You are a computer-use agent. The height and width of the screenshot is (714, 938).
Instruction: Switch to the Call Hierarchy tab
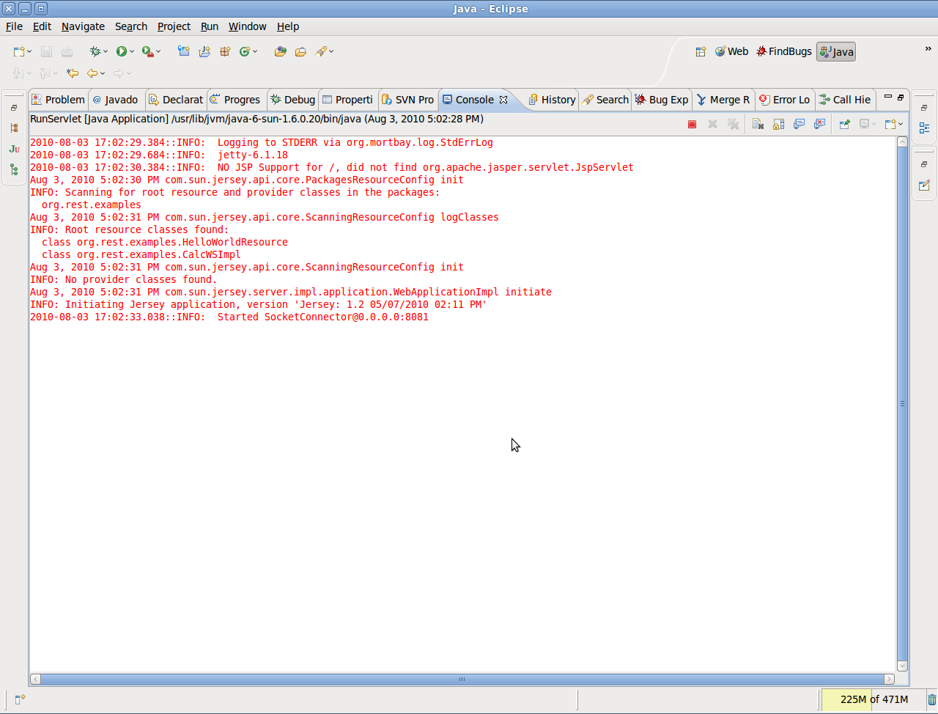point(846,100)
